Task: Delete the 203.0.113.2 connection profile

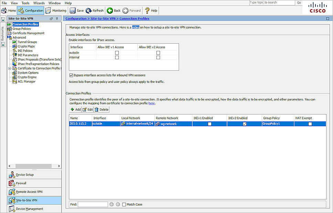Action: [102, 109]
